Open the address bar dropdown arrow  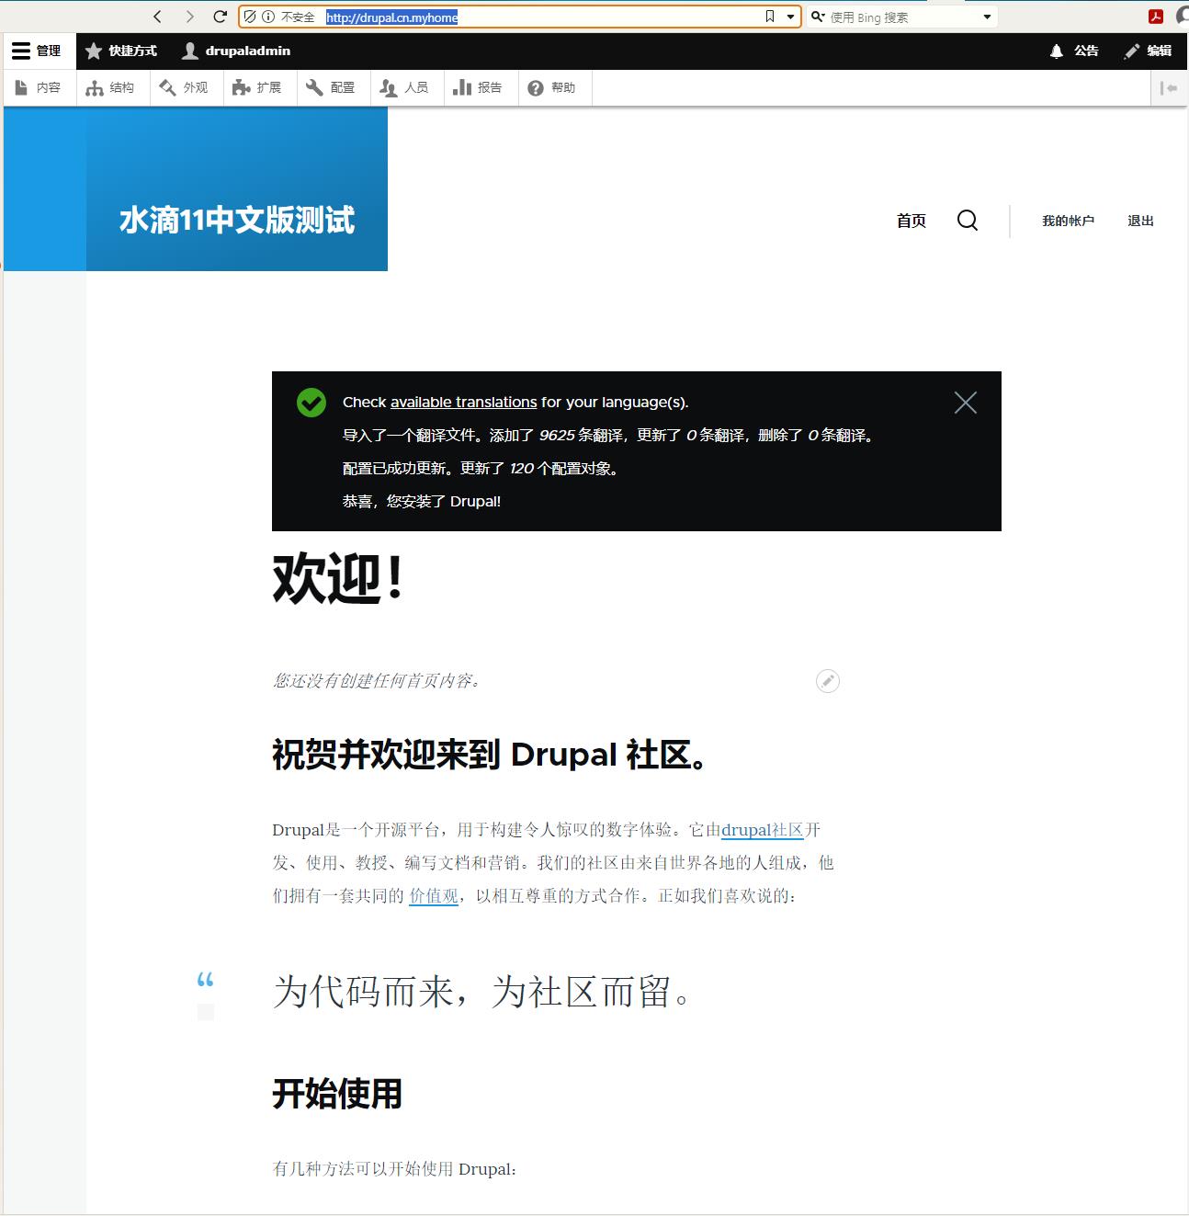pyautogui.click(x=790, y=17)
